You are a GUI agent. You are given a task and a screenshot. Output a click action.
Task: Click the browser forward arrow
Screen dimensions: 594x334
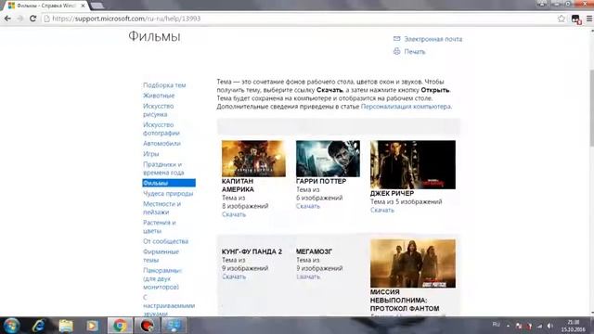click(x=20, y=19)
